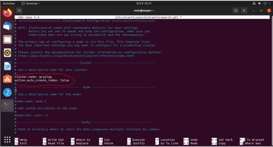Screen dimensions: 273x147
Task: Click the power icon in top bar
Action: (265, 3)
